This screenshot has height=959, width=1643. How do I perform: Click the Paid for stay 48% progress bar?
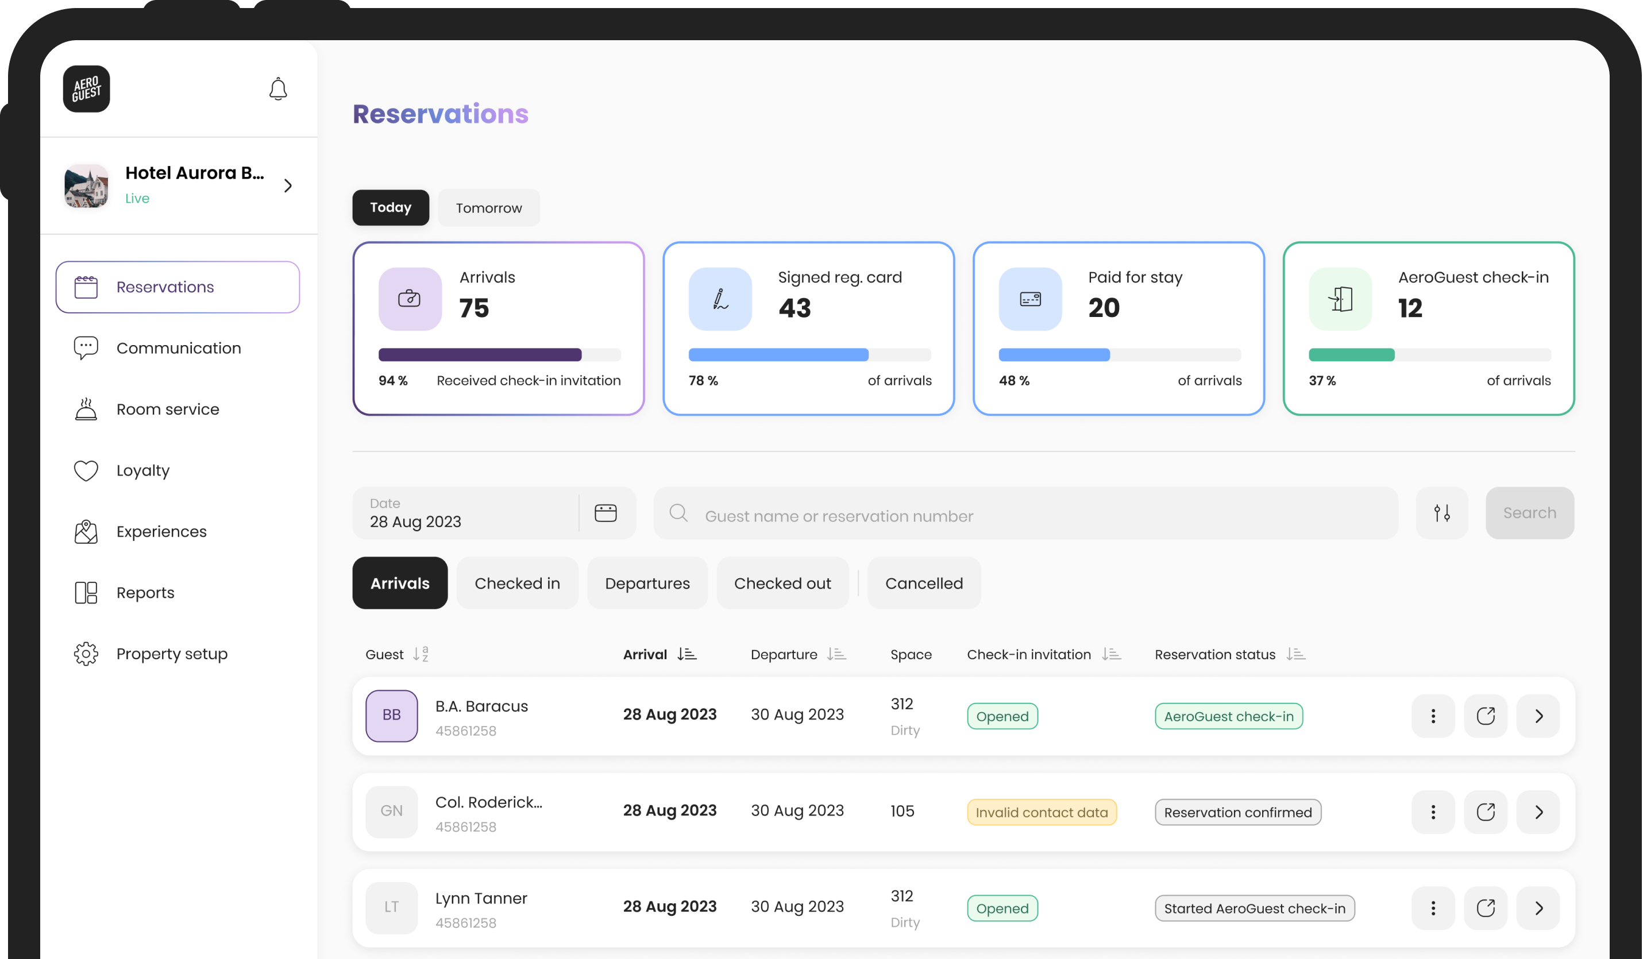point(1120,355)
